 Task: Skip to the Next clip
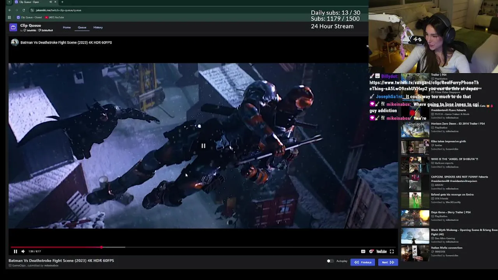pos(388,262)
